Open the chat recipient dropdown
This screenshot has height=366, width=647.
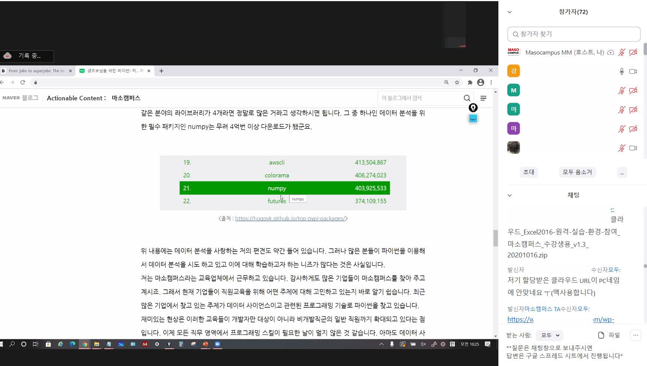[549, 335]
